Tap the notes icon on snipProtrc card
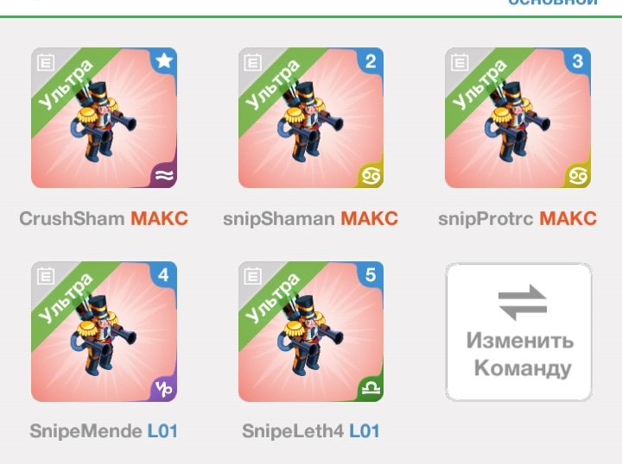 (460, 63)
